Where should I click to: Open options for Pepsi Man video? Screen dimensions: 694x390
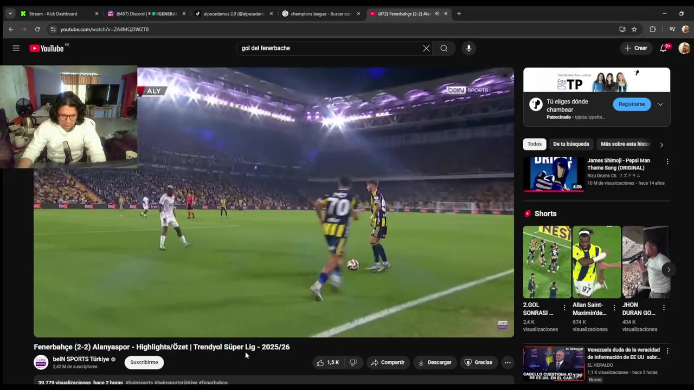[x=667, y=161]
